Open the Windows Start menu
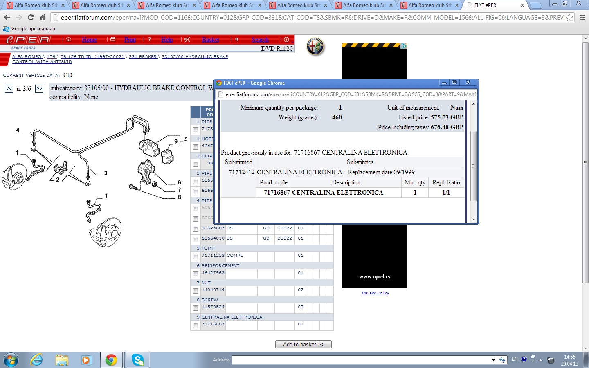 (11, 360)
